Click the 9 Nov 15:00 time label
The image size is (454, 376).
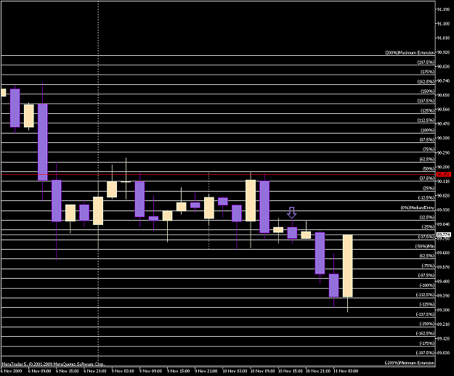tap(179, 371)
